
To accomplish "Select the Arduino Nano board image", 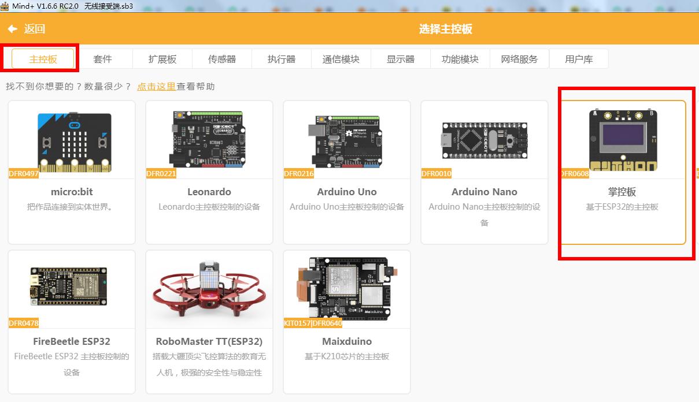I will [485, 140].
